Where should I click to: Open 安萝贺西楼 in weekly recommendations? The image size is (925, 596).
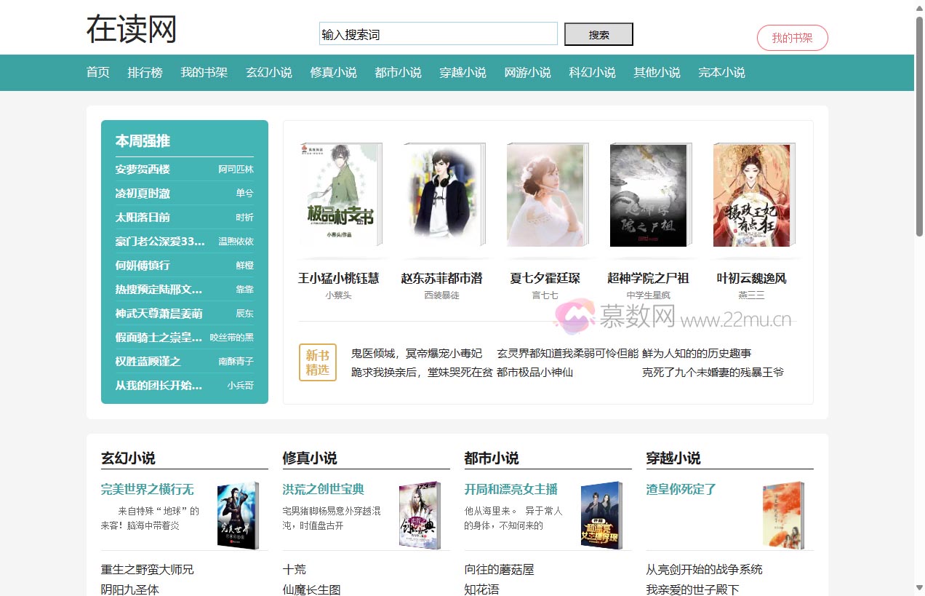(x=143, y=170)
